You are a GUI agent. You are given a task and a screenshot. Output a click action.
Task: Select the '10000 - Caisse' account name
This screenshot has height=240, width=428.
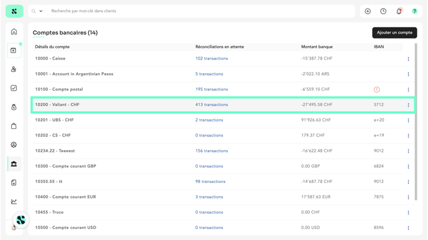pyautogui.click(x=50, y=58)
